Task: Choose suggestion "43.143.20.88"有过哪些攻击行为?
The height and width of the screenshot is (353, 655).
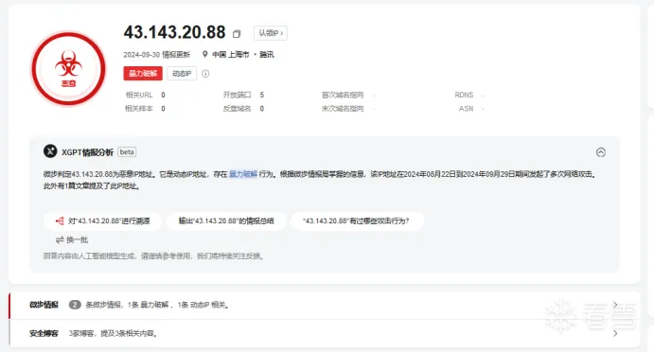Action: [356, 221]
